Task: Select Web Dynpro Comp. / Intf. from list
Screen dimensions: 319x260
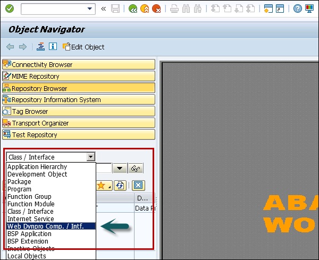Action: [51, 226]
